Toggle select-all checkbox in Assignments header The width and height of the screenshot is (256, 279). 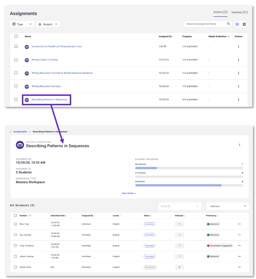point(16,36)
